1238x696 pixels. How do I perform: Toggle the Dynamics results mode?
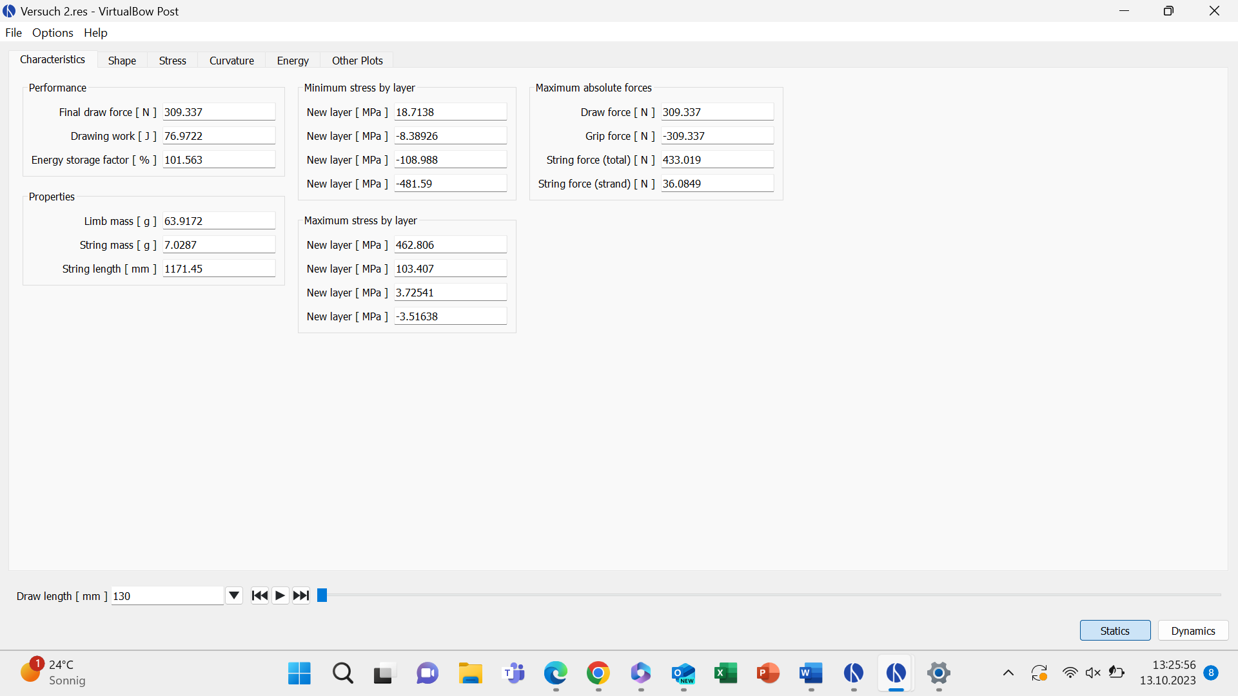tap(1193, 631)
